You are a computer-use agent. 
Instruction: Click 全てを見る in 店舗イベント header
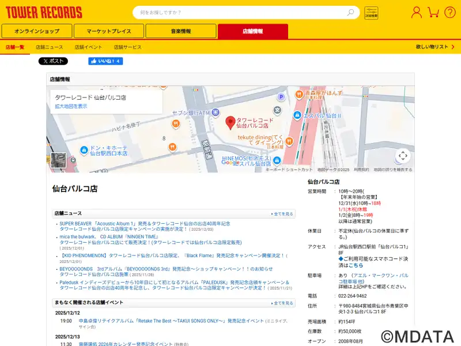(282, 303)
